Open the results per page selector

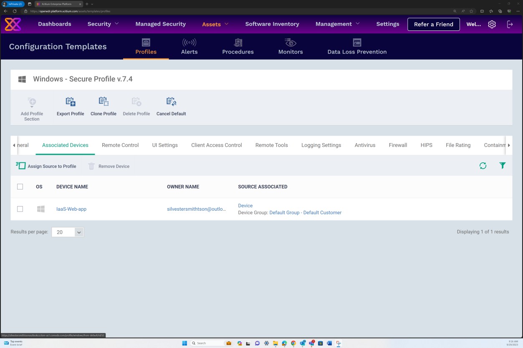67,232
